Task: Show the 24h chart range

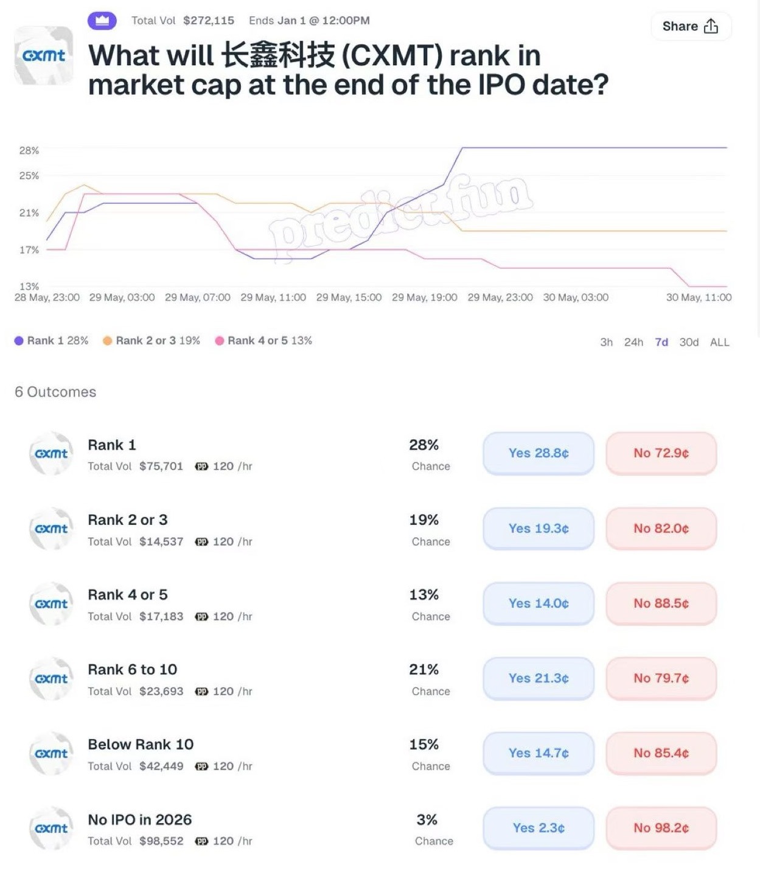Action: (633, 342)
